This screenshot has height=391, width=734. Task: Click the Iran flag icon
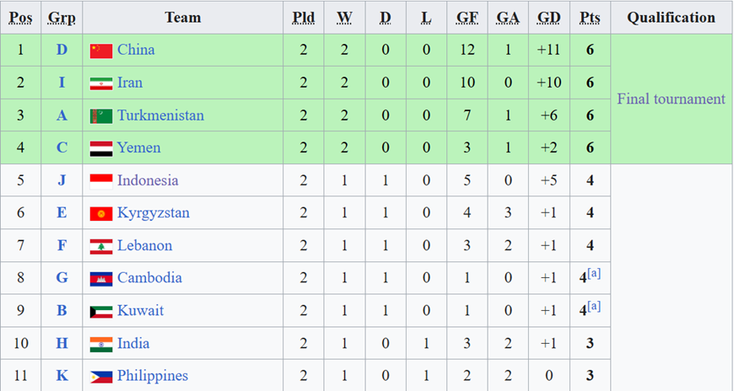point(101,83)
